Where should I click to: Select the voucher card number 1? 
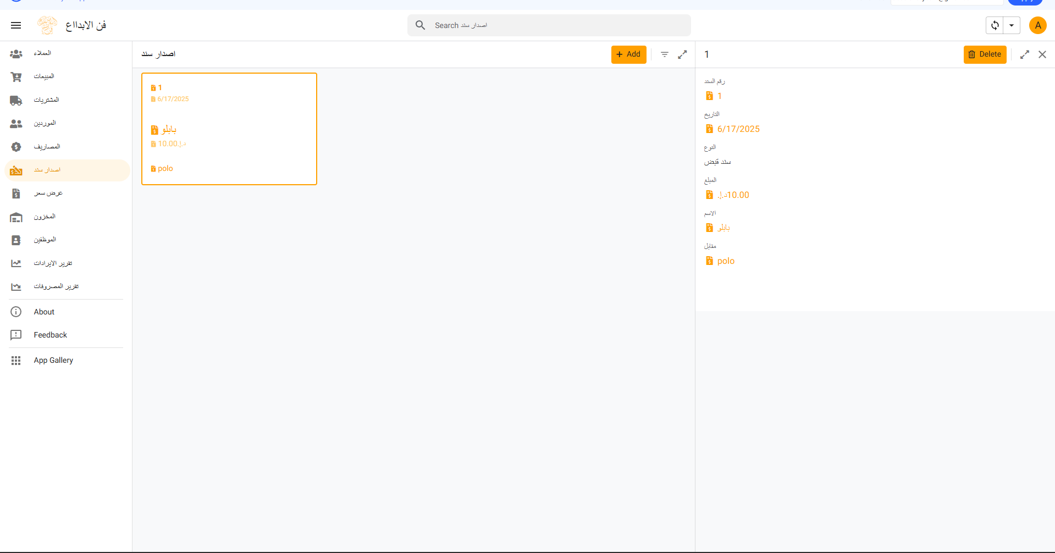(229, 129)
